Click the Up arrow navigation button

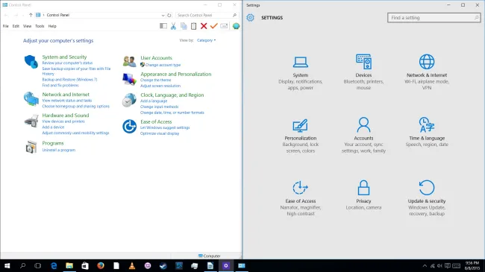click(31, 15)
